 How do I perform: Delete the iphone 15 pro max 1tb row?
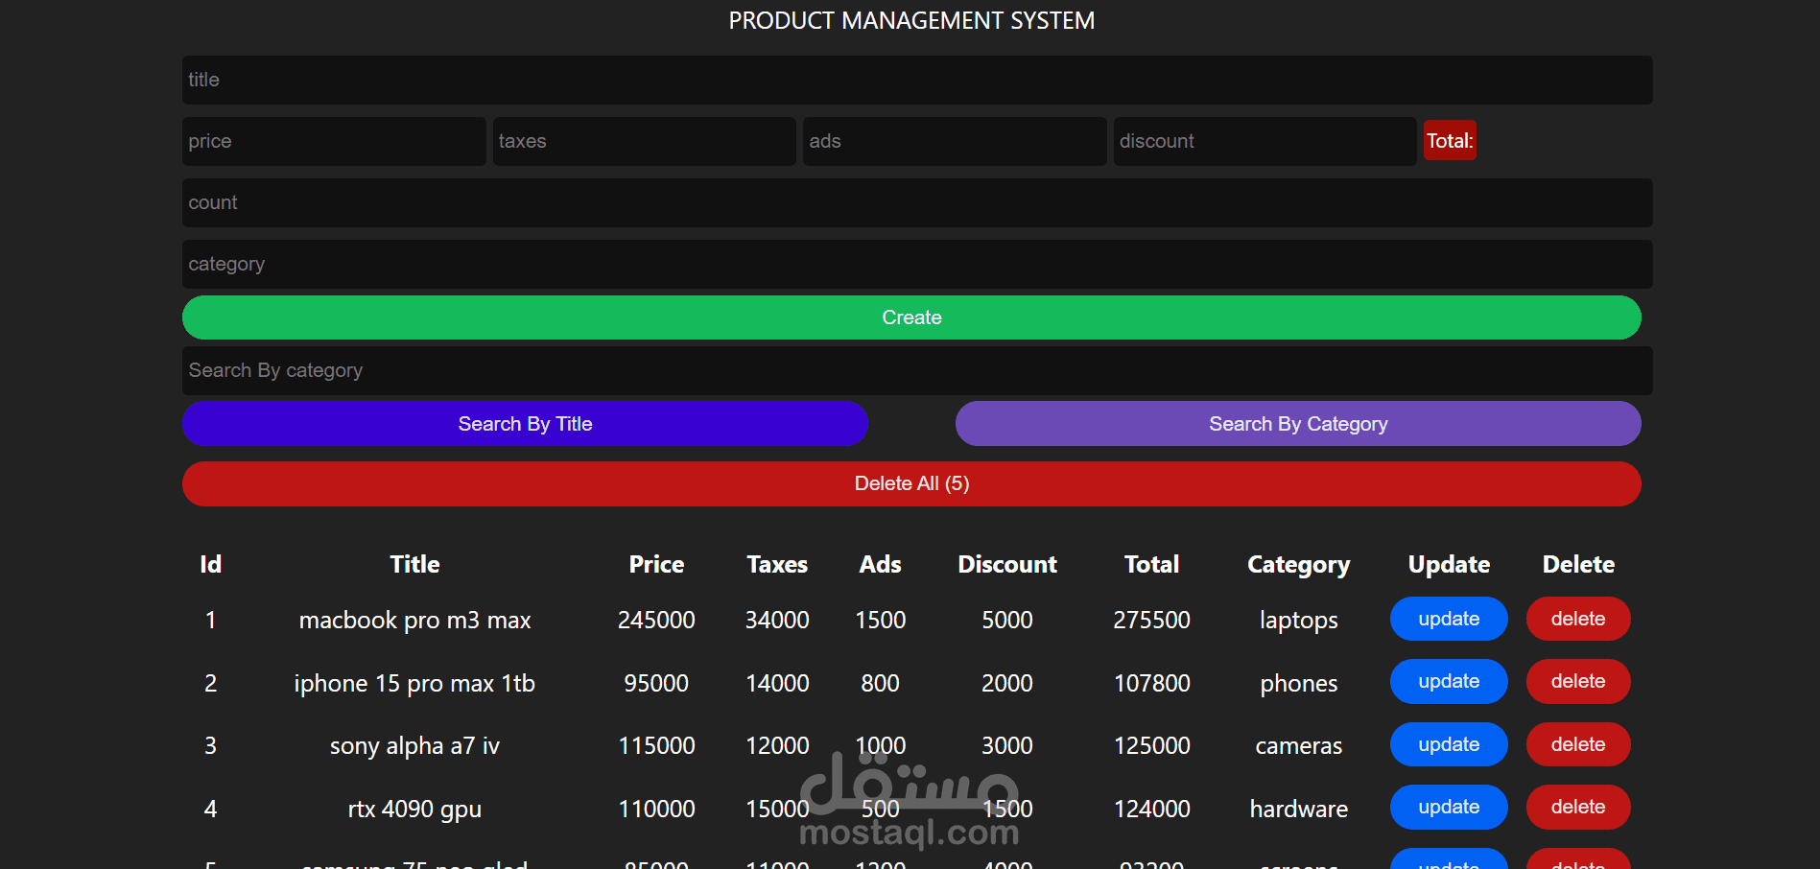tap(1578, 681)
